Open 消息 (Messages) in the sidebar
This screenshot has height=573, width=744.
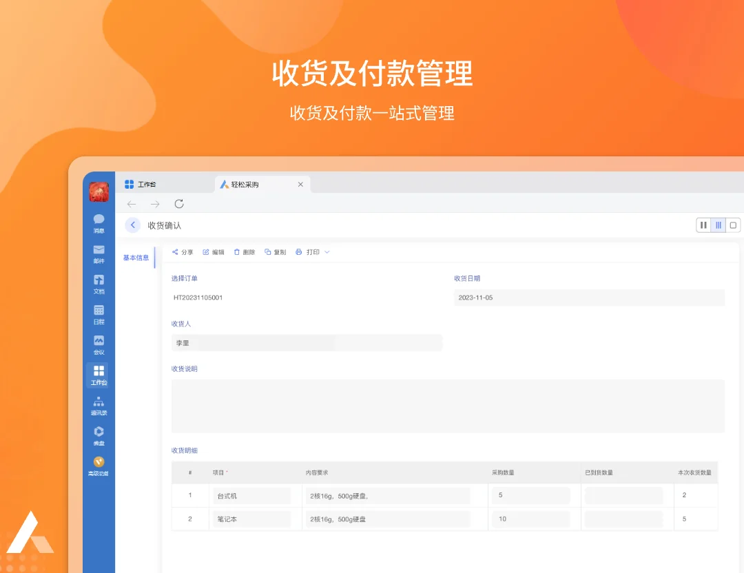pos(98,222)
